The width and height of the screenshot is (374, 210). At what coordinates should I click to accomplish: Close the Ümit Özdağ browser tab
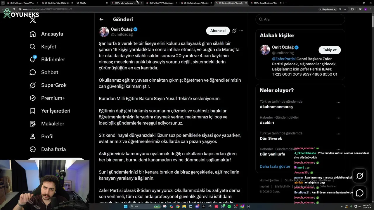(246, 3)
